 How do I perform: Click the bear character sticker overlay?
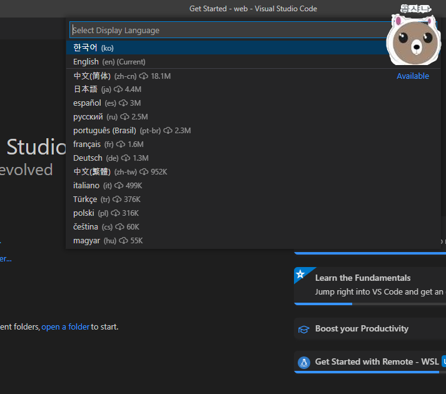[413, 39]
